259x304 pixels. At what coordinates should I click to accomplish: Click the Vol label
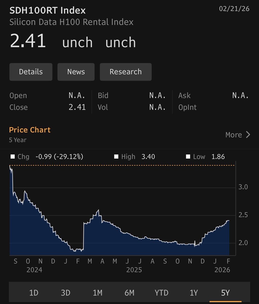[103, 107]
